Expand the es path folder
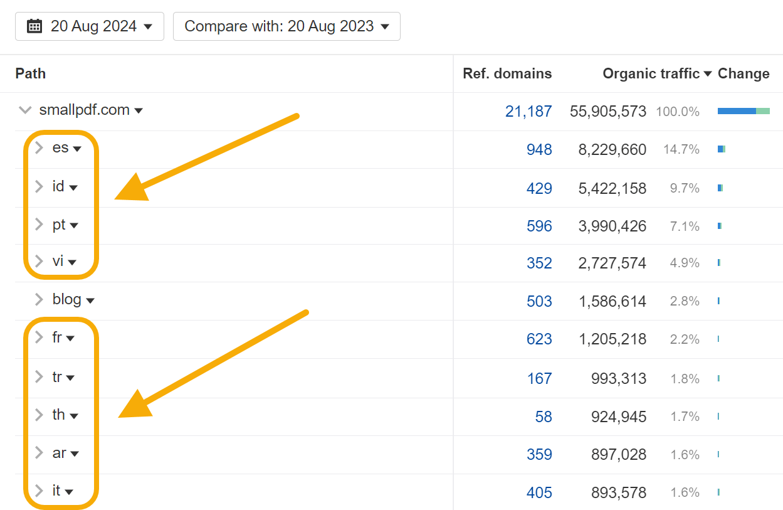 point(39,148)
